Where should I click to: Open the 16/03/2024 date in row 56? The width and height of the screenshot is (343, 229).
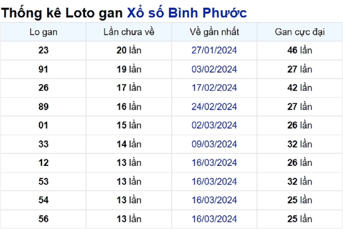pyautogui.click(x=214, y=219)
